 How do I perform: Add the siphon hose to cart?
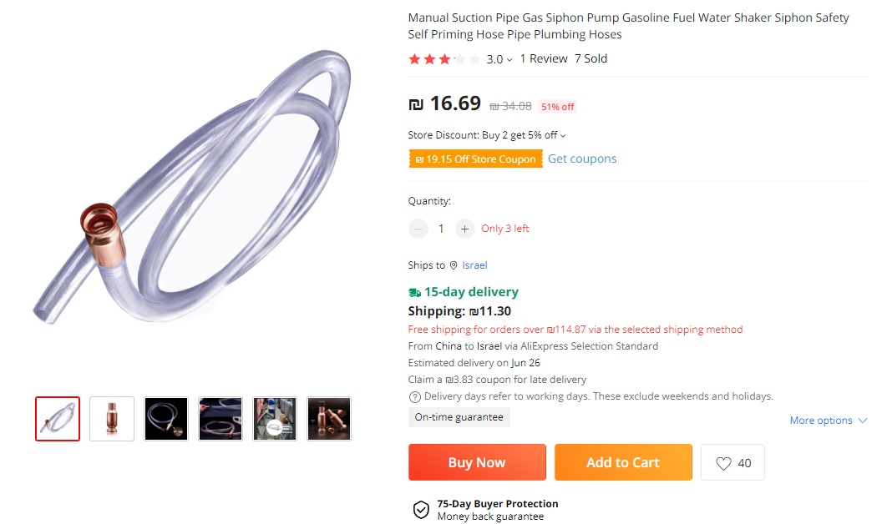[623, 462]
